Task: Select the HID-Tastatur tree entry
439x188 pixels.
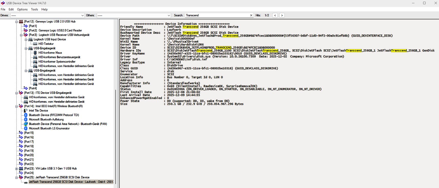Action: click(46, 44)
